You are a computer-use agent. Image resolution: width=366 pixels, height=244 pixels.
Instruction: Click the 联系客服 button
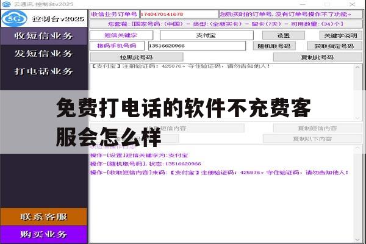(44, 217)
